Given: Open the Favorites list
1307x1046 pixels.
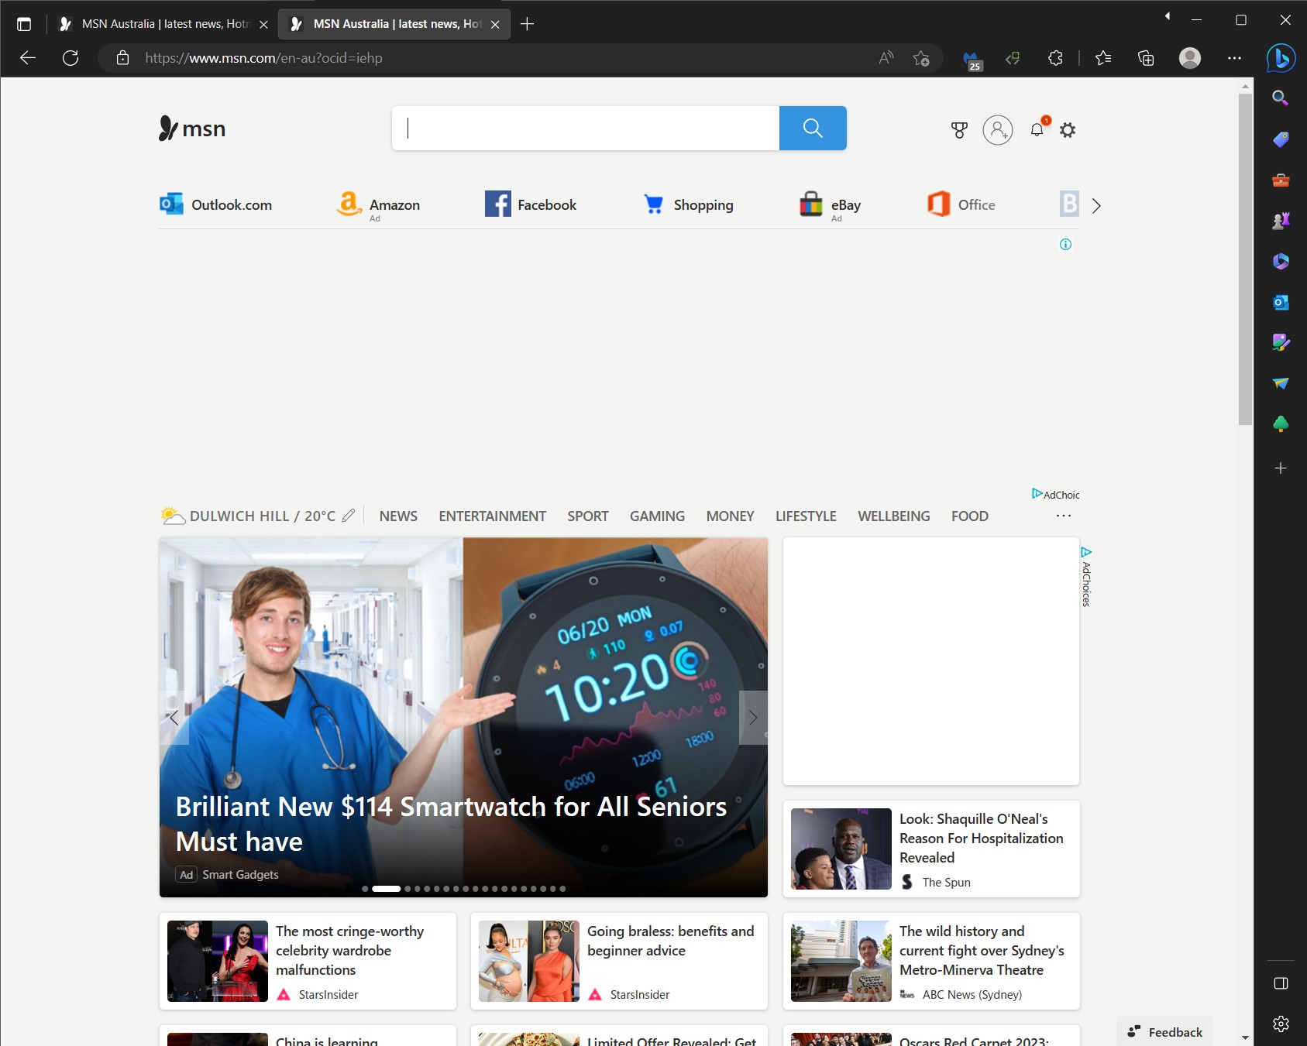Looking at the screenshot, I should pyautogui.click(x=1103, y=58).
